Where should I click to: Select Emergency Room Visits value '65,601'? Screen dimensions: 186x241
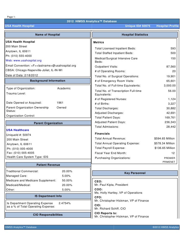(171, 81)
